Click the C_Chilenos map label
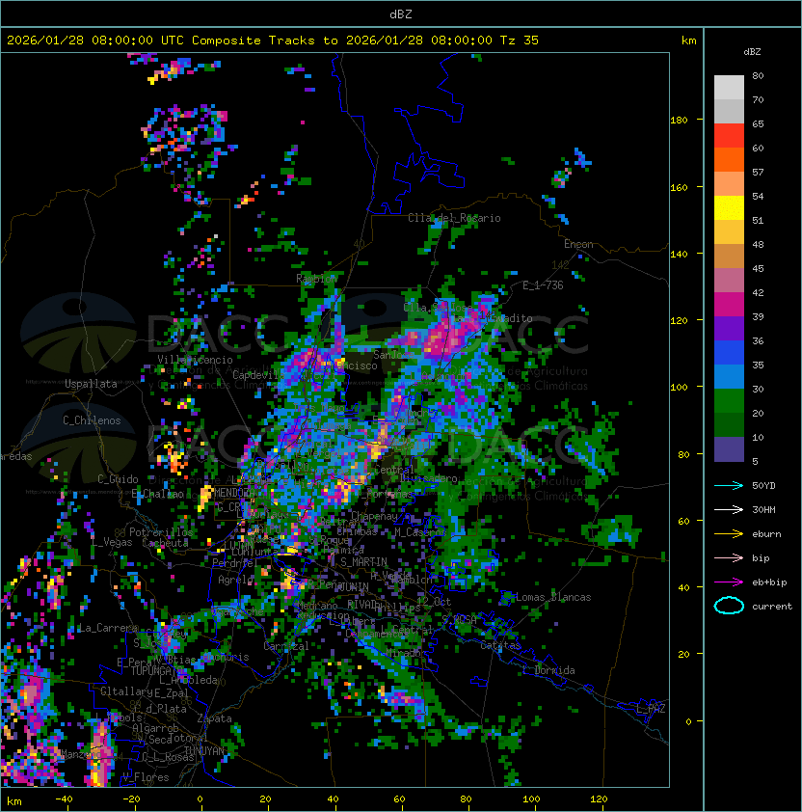Viewport: 802px width, 812px height. [92, 420]
